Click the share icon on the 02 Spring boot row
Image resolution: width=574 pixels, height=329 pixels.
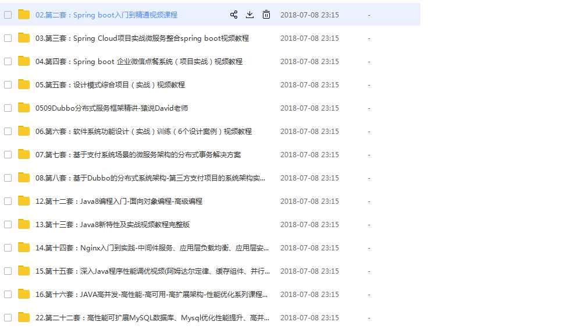[234, 15]
